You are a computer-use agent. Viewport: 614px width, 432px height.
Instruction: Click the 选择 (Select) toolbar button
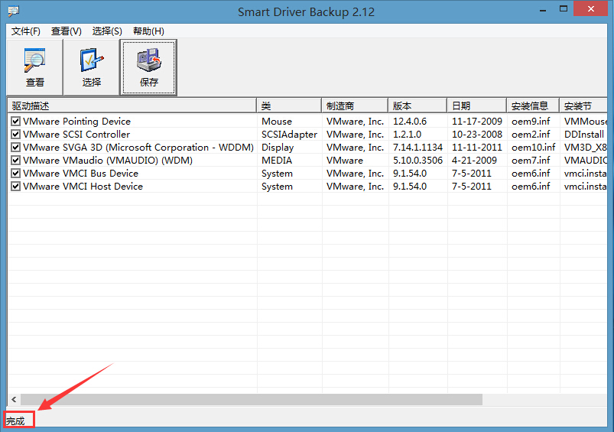click(x=92, y=67)
